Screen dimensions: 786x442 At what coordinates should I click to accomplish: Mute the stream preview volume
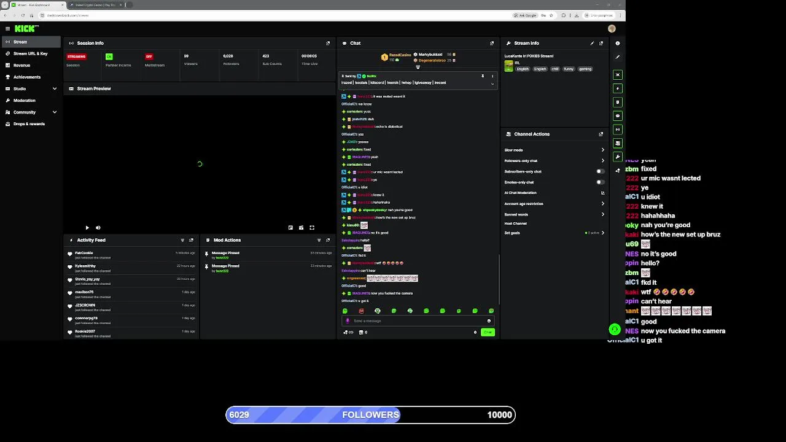[98, 228]
